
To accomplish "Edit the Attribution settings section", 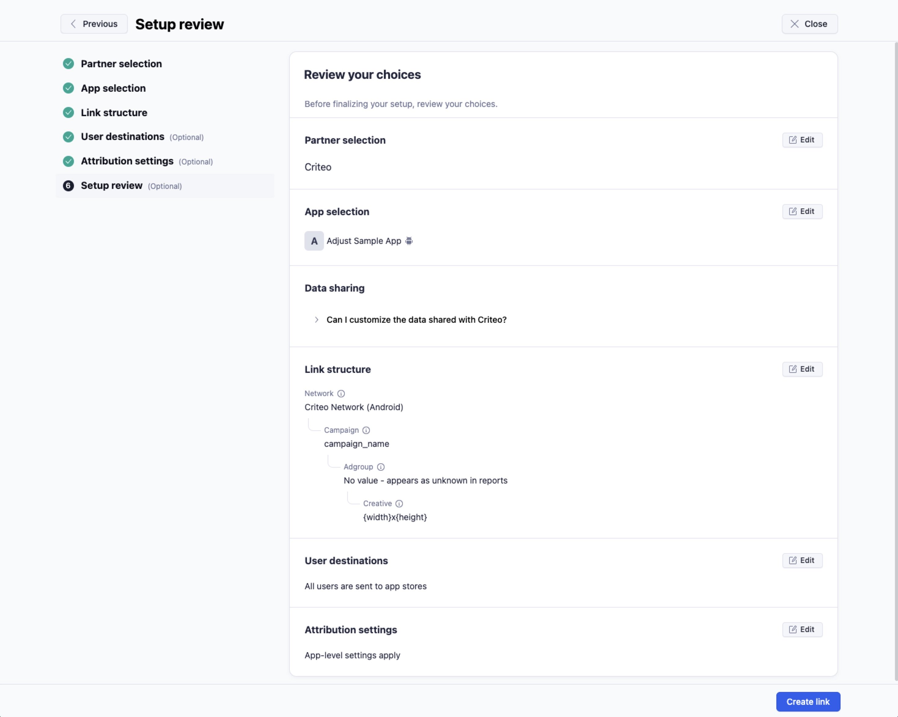I will 802,629.
